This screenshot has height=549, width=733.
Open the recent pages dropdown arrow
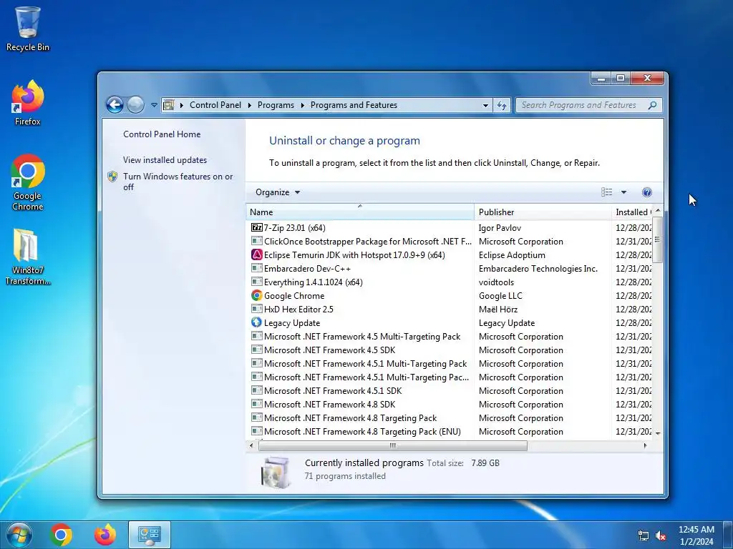(154, 105)
